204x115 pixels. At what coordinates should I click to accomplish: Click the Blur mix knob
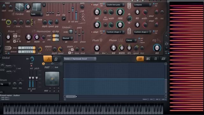coord(9,22)
